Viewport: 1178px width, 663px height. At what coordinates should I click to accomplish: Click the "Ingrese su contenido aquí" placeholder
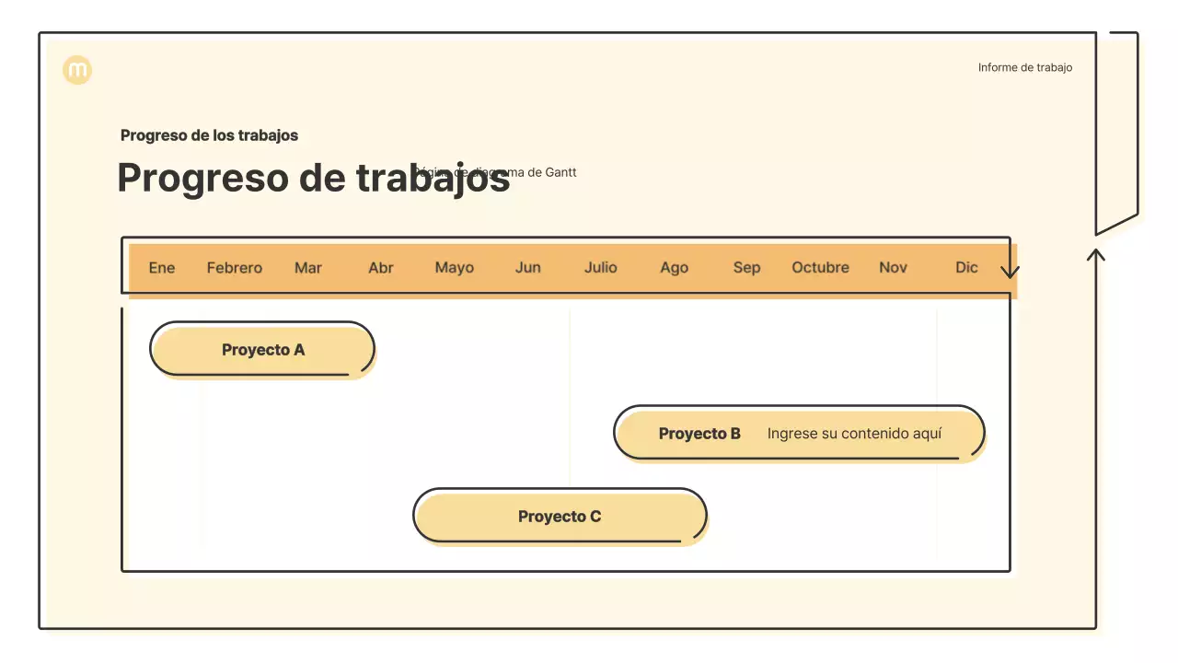(855, 433)
